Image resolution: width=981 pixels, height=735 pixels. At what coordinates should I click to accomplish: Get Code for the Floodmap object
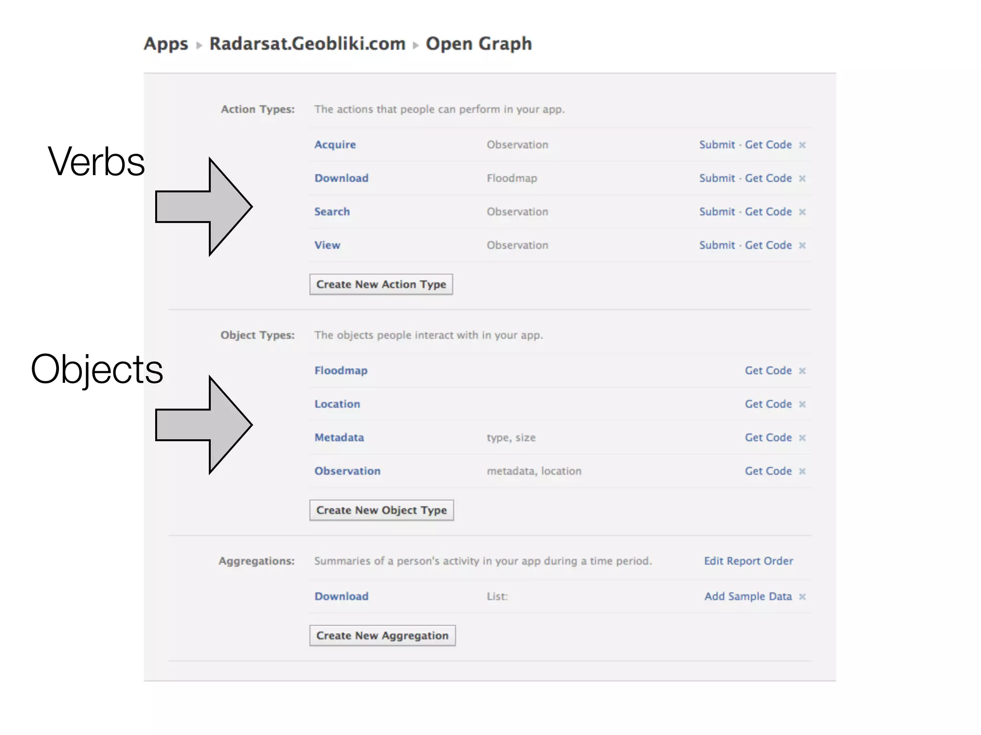click(768, 370)
